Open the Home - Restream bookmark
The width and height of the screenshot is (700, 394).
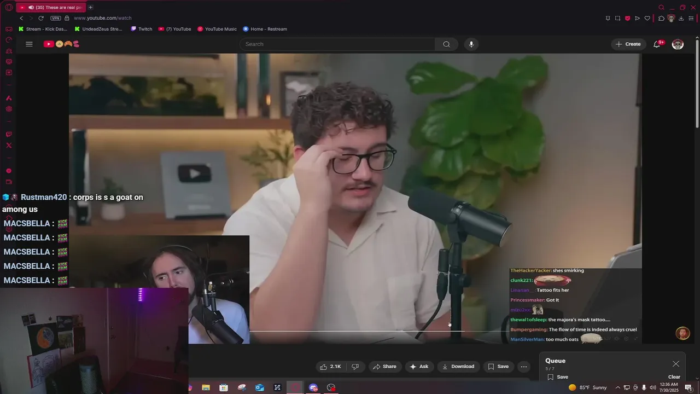coord(265,29)
